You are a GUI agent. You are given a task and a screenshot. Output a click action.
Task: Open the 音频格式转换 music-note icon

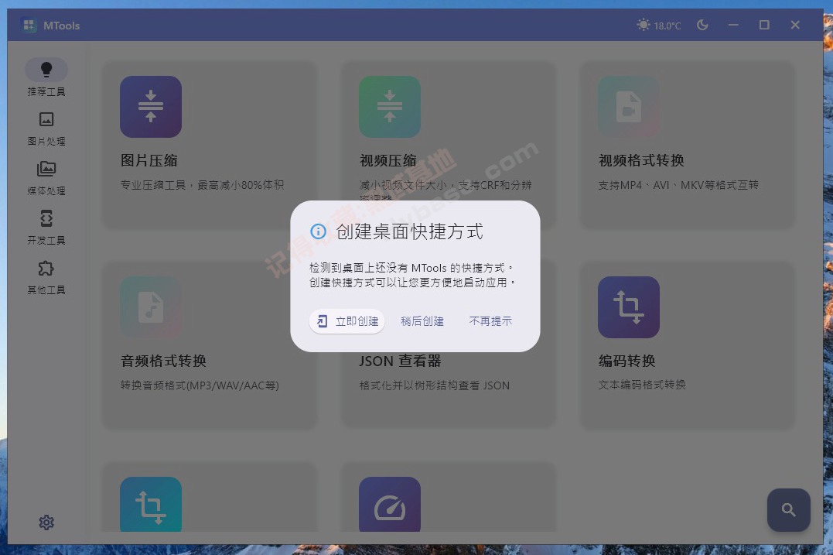(x=150, y=307)
